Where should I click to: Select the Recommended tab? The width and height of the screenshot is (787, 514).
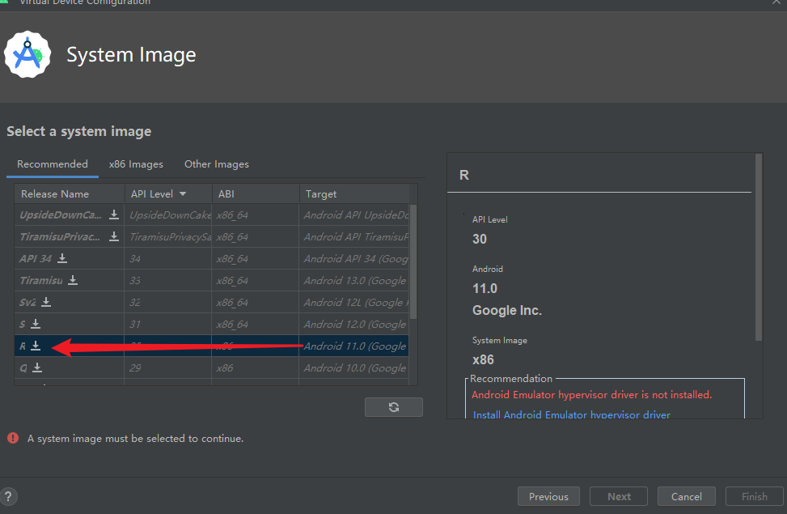52,164
